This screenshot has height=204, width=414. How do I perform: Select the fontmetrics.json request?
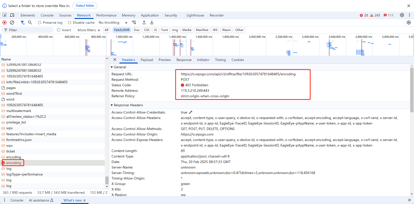coord(53,140)
